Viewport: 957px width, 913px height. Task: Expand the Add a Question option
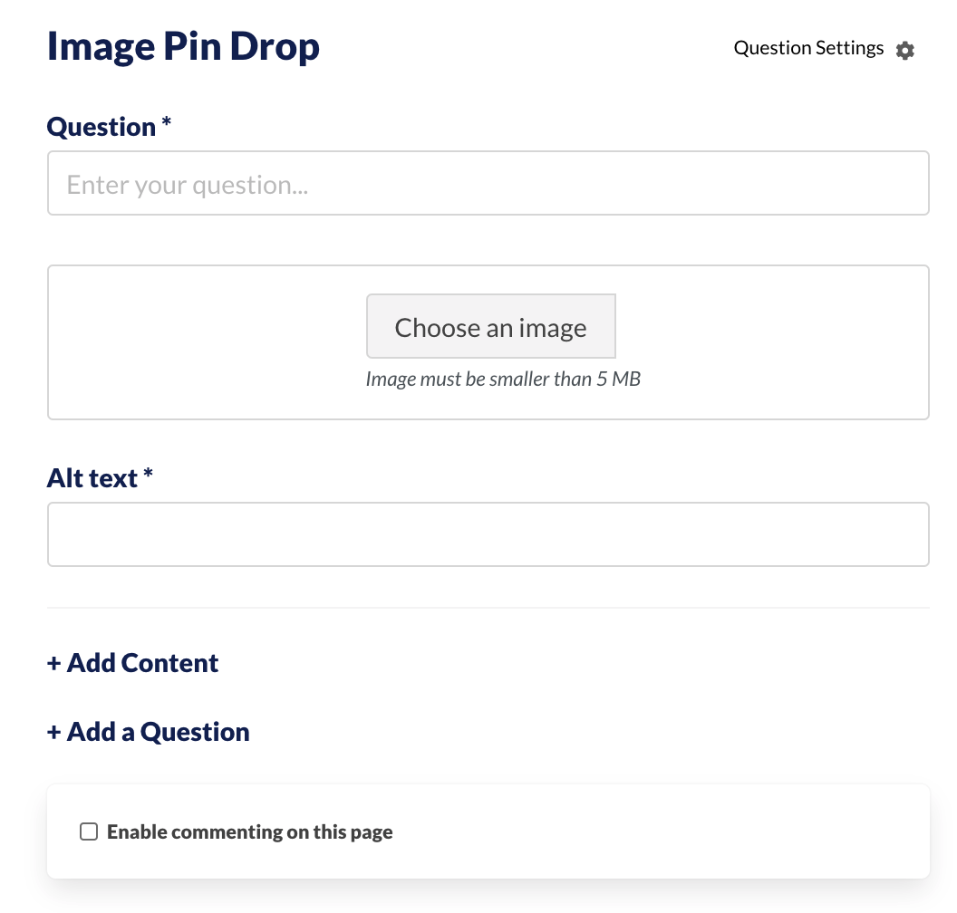point(149,732)
